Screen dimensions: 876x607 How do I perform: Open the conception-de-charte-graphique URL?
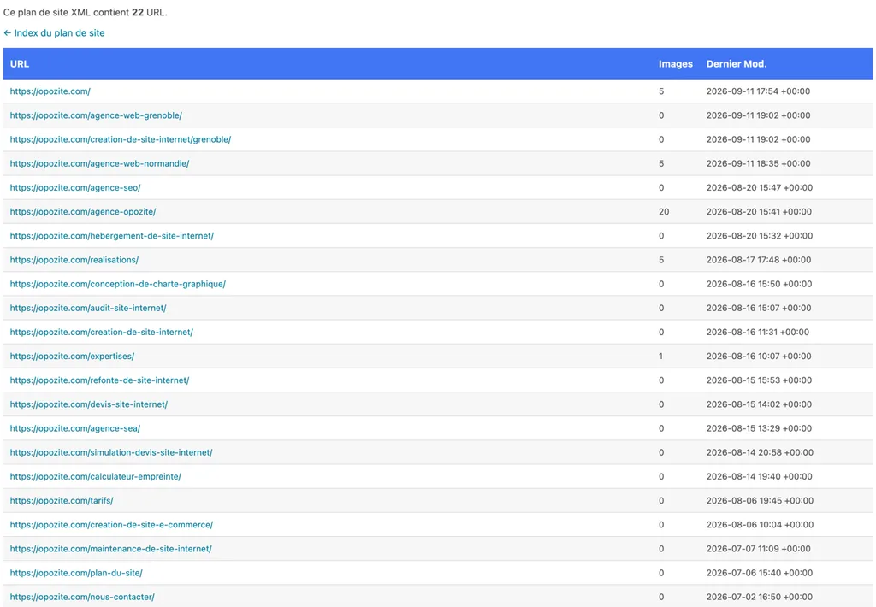coord(118,283)
